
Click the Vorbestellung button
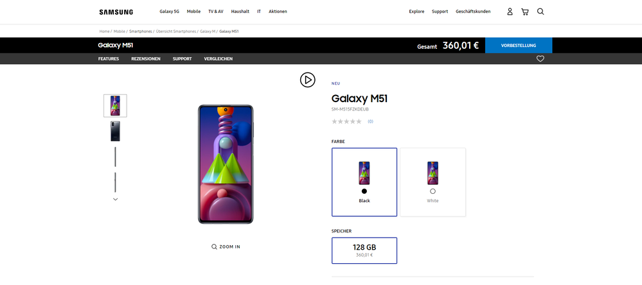[x=519, y=46]
